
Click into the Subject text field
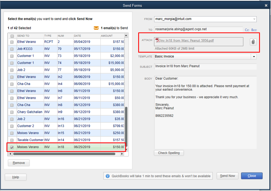pos(205,66)
